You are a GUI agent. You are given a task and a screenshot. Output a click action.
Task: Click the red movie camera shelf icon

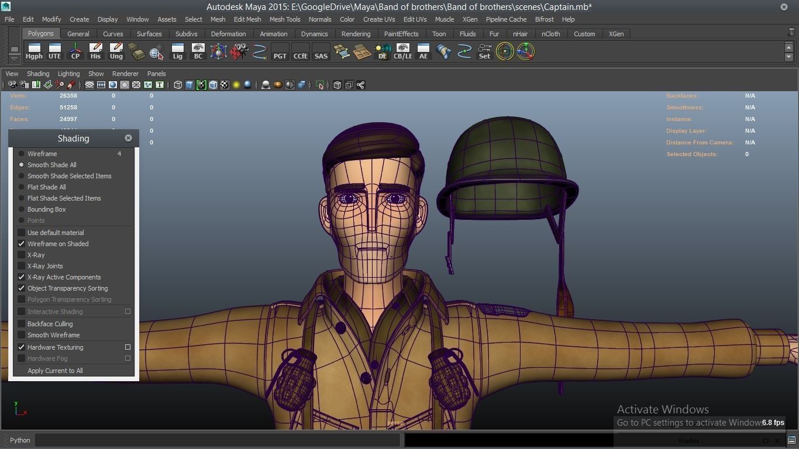tap(239, 51)
